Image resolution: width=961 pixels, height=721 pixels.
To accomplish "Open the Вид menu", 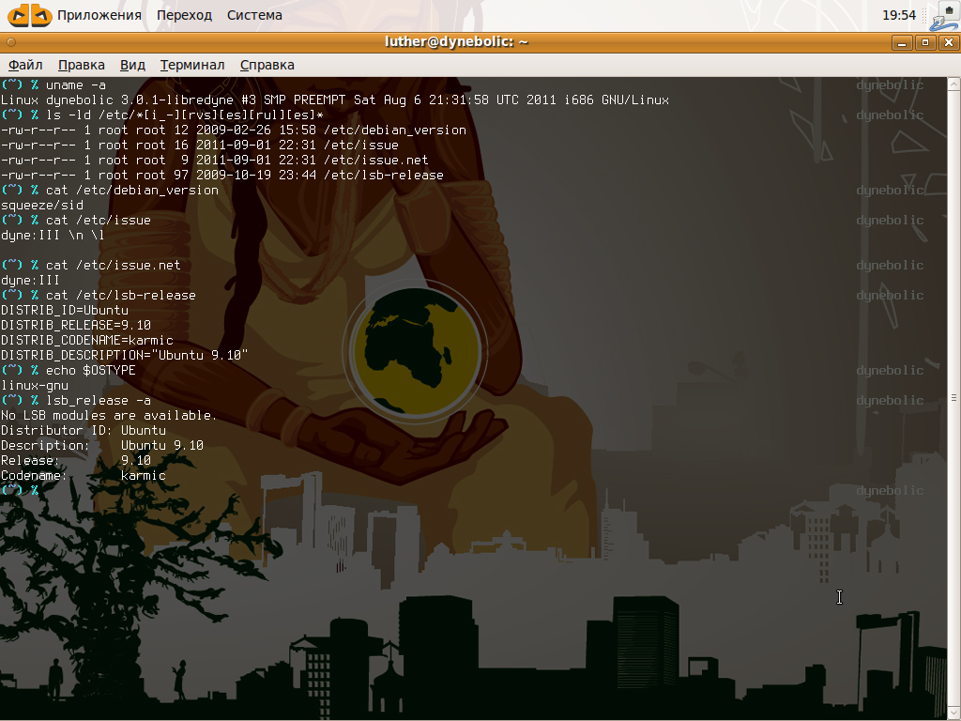I will coord(132,65).
